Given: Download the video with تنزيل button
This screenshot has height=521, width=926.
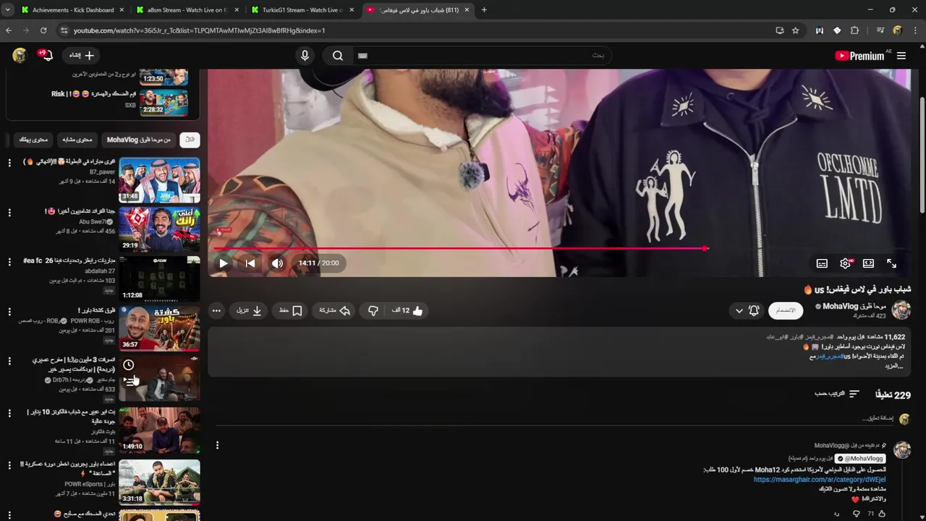Looking at the screenshot, I should pyautogui.click(x=249, y=310).
